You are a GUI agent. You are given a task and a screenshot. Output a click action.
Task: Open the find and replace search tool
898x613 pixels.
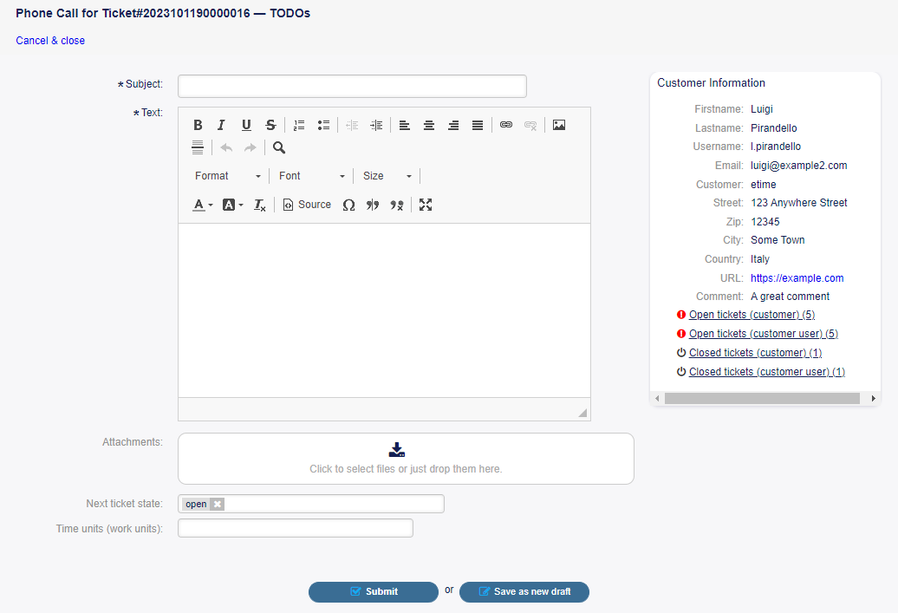coord(279,147)
